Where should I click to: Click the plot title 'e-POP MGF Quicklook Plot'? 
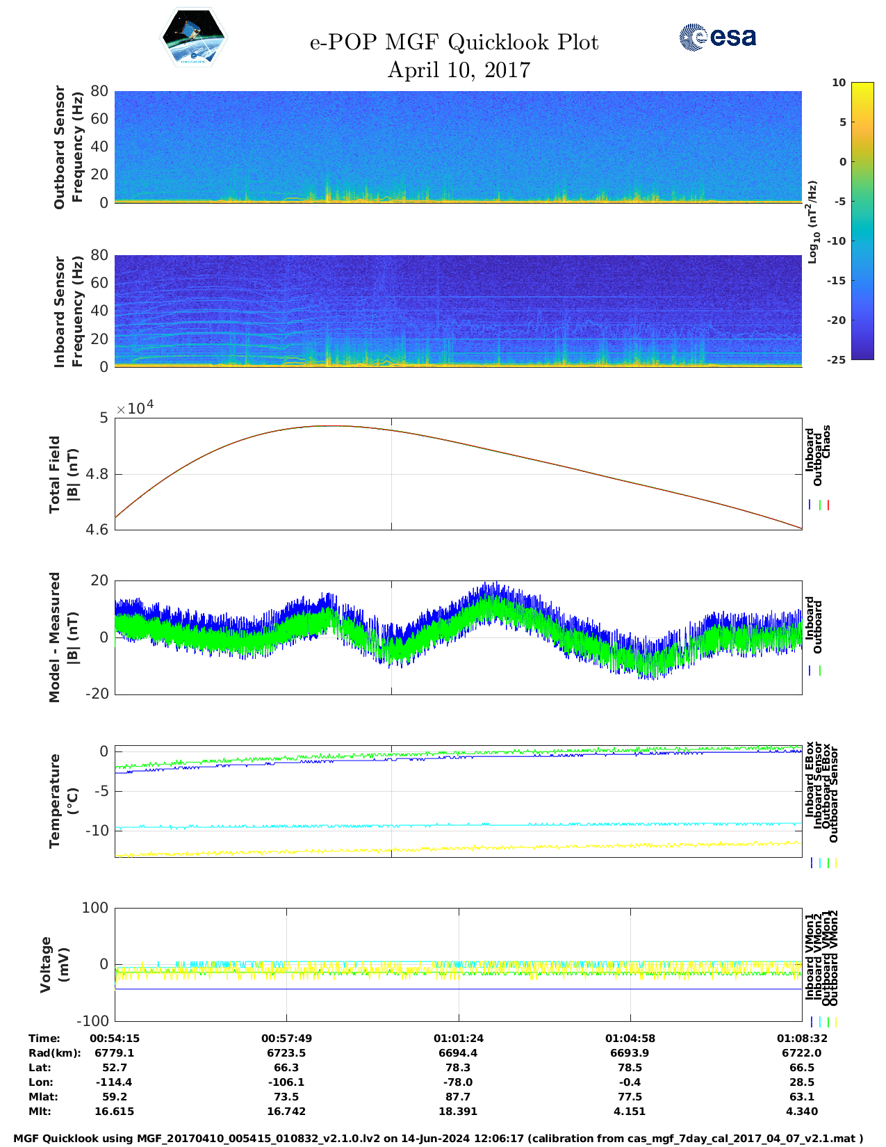click(454, 42)
